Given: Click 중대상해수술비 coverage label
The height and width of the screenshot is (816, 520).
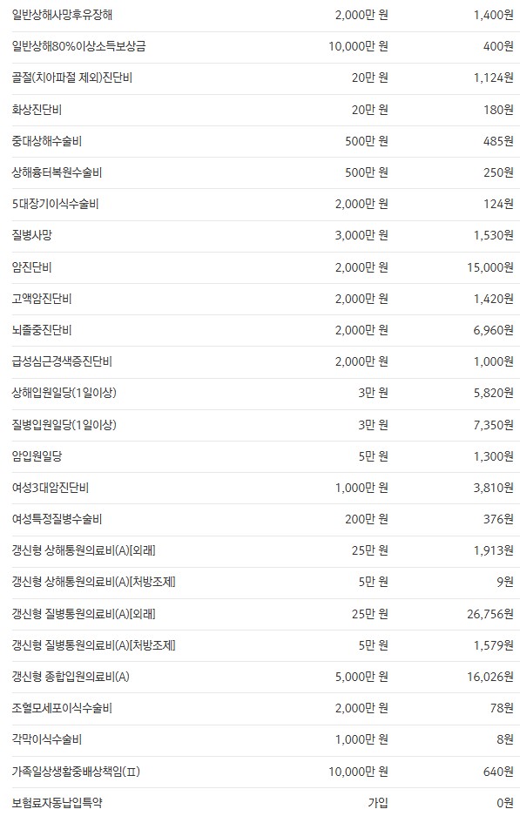Looking at the screenshot, I should click(x=47, y=141).
